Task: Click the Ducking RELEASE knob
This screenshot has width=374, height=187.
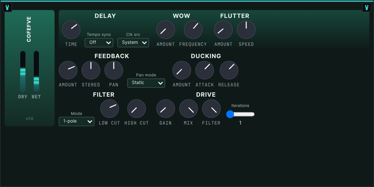Action: coord(229,70)
